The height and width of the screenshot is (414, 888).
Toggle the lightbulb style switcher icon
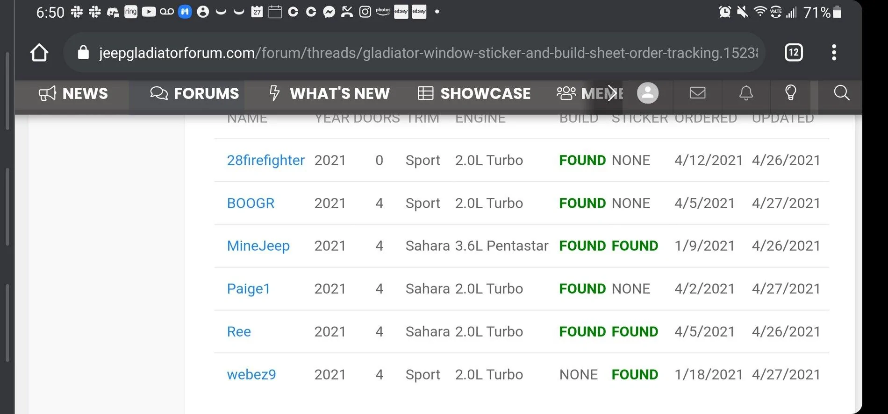[791, 93]
